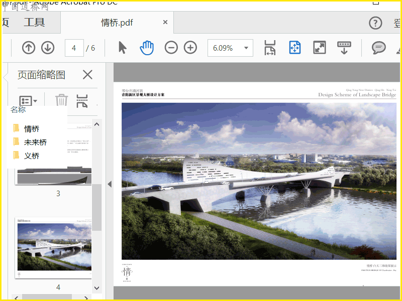
Task: Switch to the 工具 tab
Action: coord(34,23)
